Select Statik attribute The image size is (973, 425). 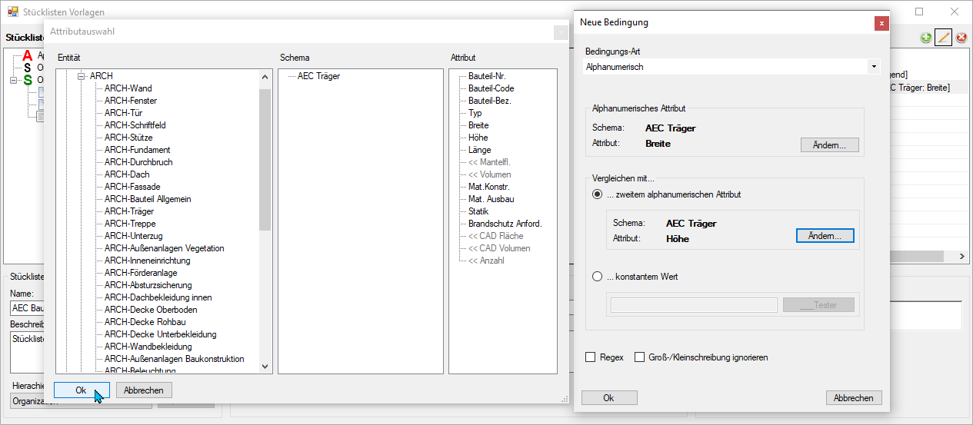(x=478, y=211)
